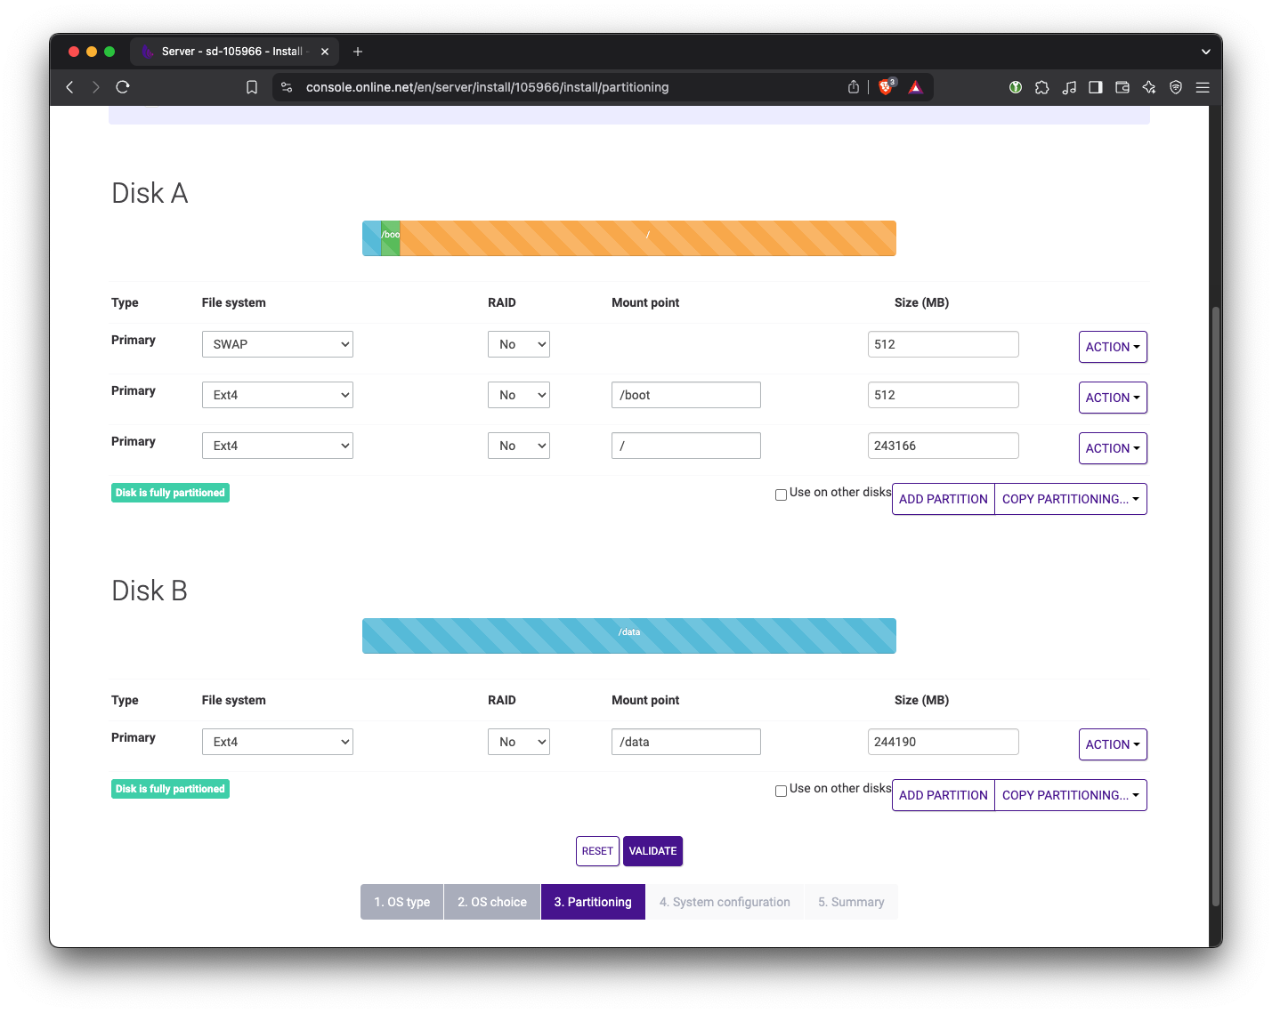The height and width of the screenshot is (1013, 1272).
Task: Open the share icon in the address bar
Action: (854, 87)
